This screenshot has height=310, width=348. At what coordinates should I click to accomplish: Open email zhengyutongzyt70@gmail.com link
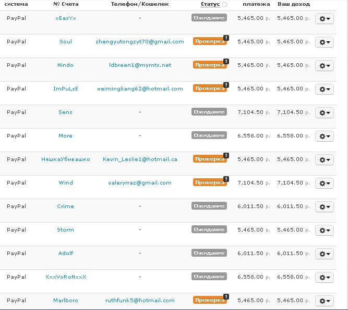(140, 42)
